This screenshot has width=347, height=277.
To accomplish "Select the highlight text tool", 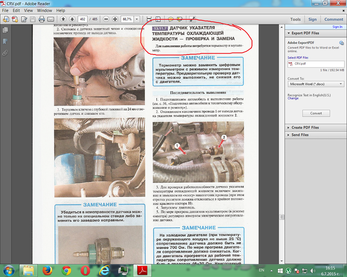I will point(180,19).
